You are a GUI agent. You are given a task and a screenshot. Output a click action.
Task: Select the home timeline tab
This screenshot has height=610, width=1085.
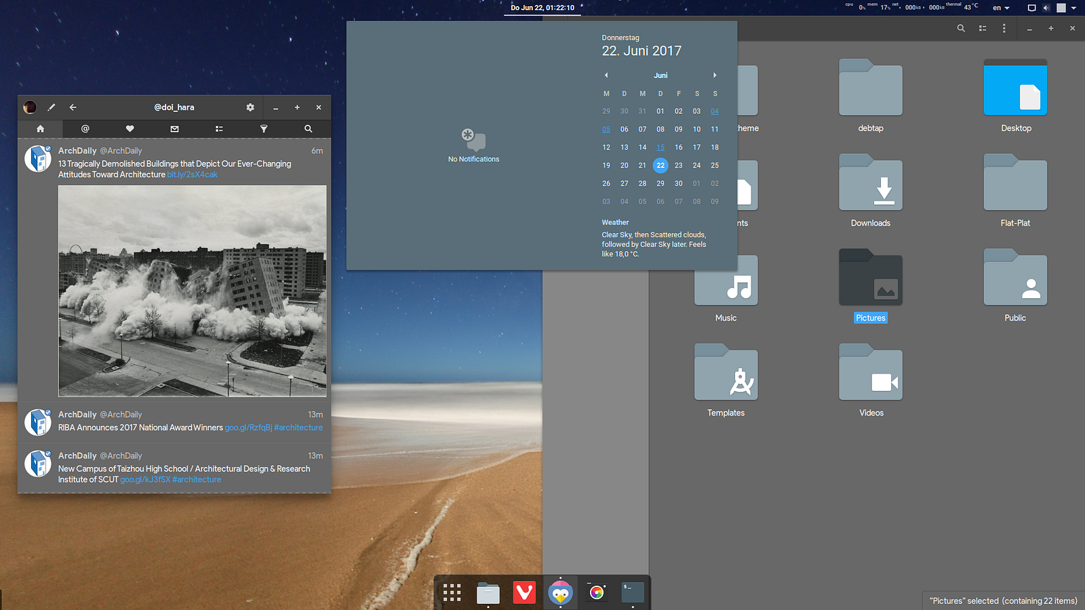point(40,129)
